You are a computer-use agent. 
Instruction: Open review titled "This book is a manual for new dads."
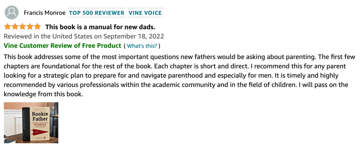click(x=100, y=27)
